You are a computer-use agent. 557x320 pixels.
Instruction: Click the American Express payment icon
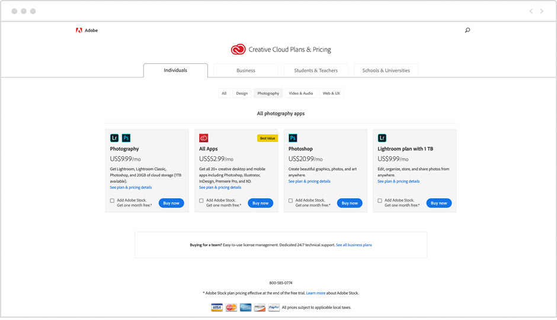(245, 308)
